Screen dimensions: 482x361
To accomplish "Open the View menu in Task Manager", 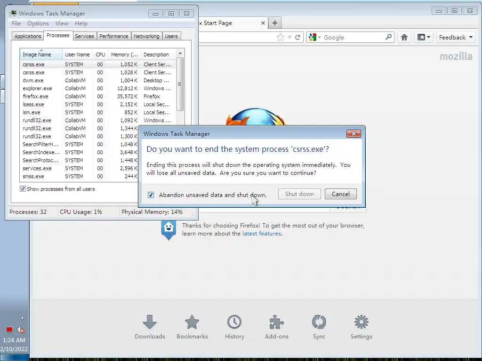I will coord(62,24).
